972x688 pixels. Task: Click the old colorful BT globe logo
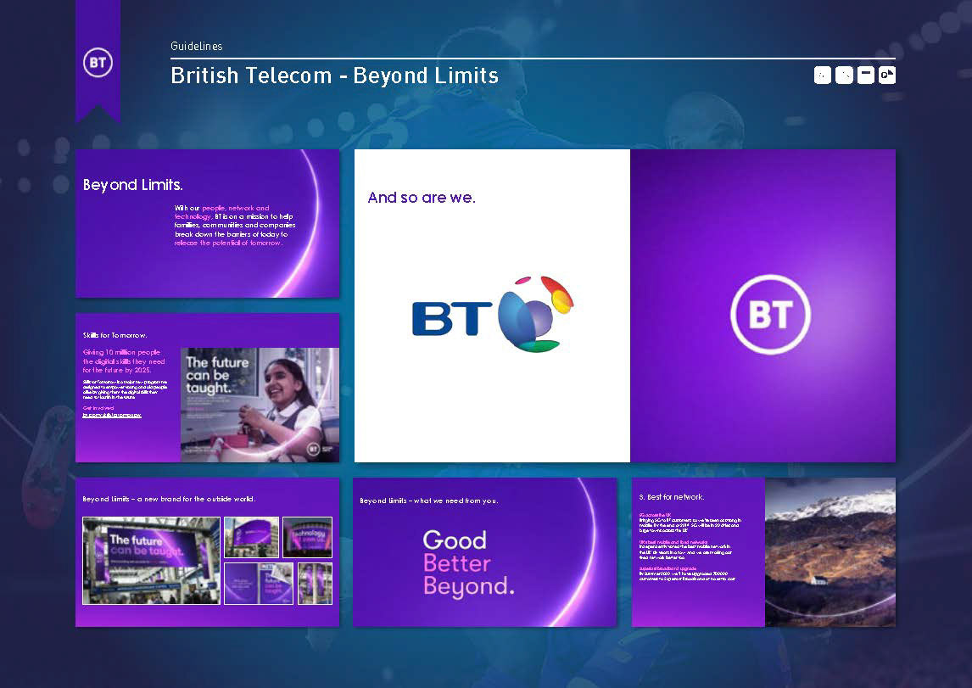tap(494, 315)
